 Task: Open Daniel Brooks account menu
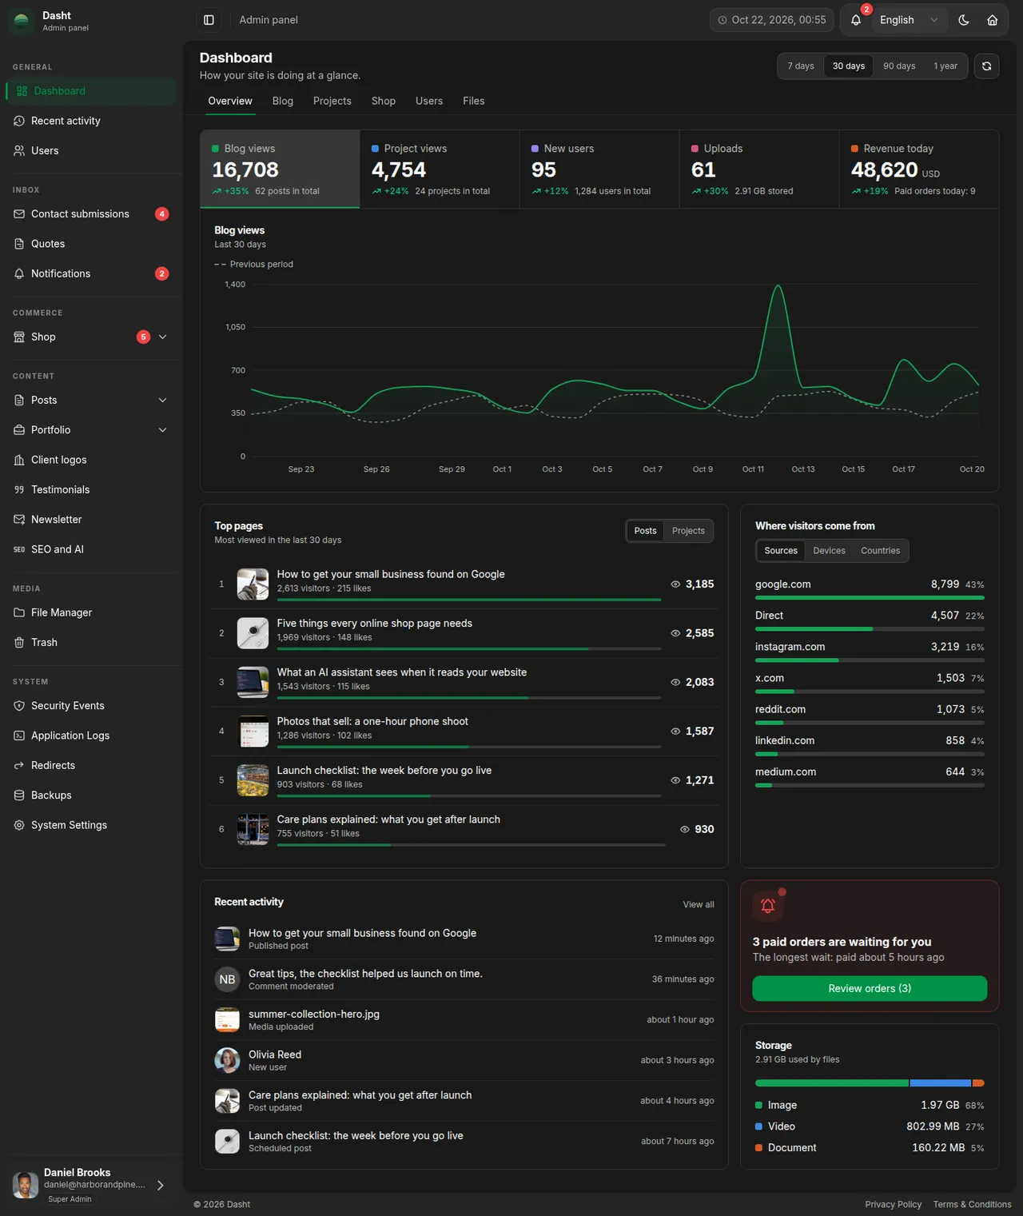click(91, 1185)
